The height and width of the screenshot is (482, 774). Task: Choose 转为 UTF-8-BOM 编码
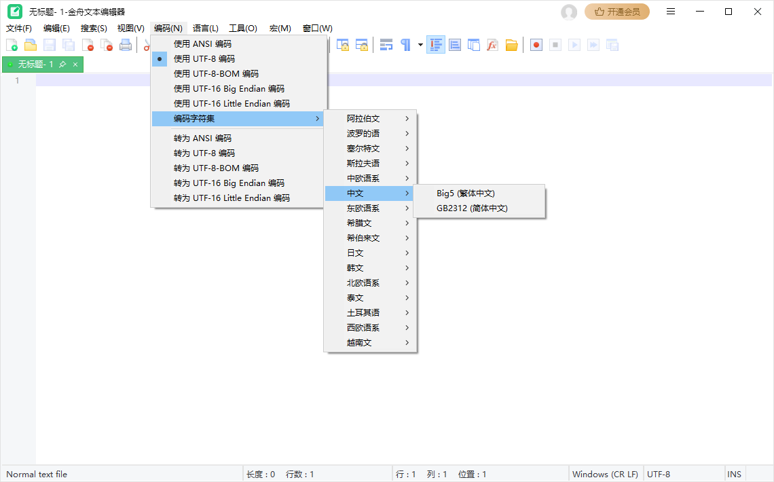[x=238, y=168]
